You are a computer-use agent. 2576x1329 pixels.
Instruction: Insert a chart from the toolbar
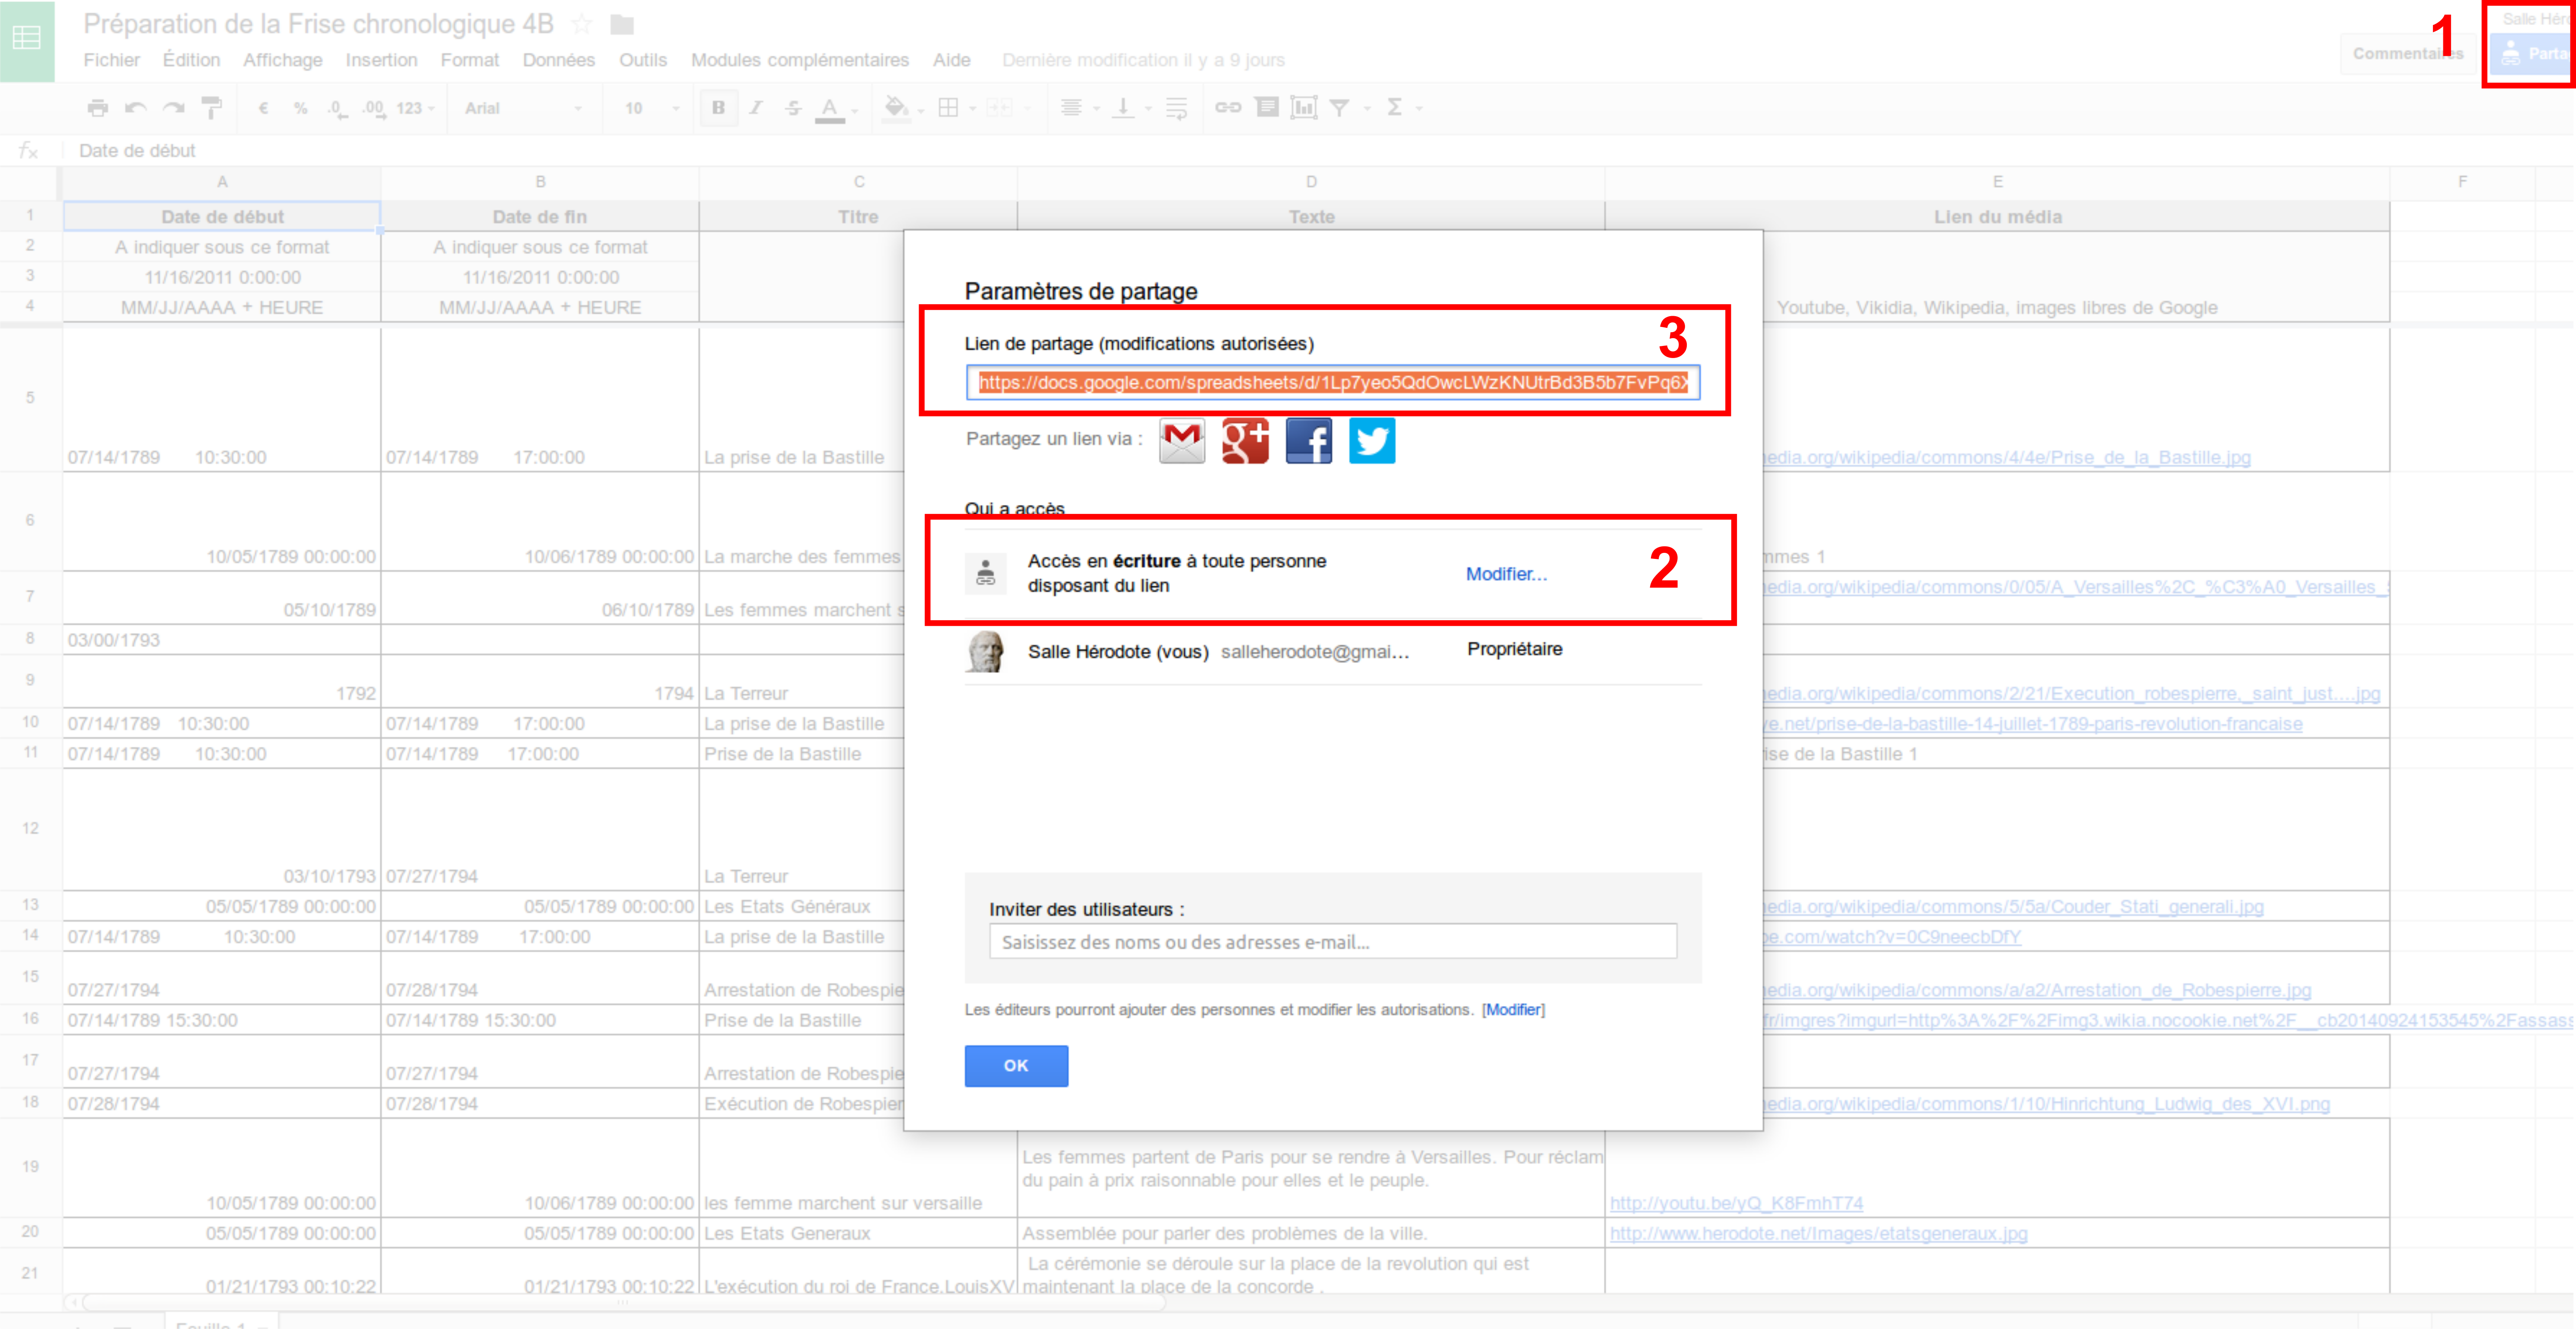tap(1304, 107)
